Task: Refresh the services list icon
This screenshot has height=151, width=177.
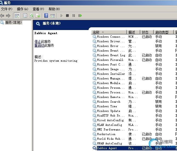Action: (x=32, y=16)
